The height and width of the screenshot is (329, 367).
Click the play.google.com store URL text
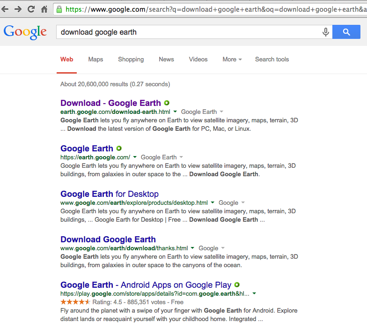[x=154, y=294]
